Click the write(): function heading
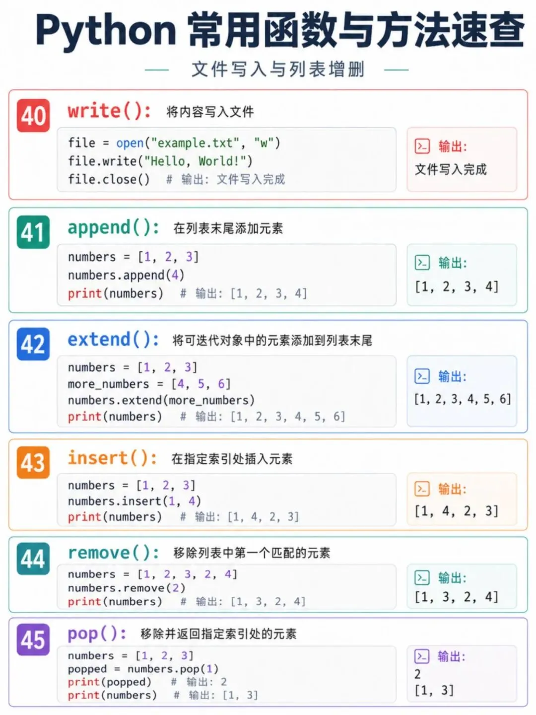 [110, 111]
